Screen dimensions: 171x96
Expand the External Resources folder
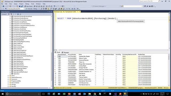[8, 77]
